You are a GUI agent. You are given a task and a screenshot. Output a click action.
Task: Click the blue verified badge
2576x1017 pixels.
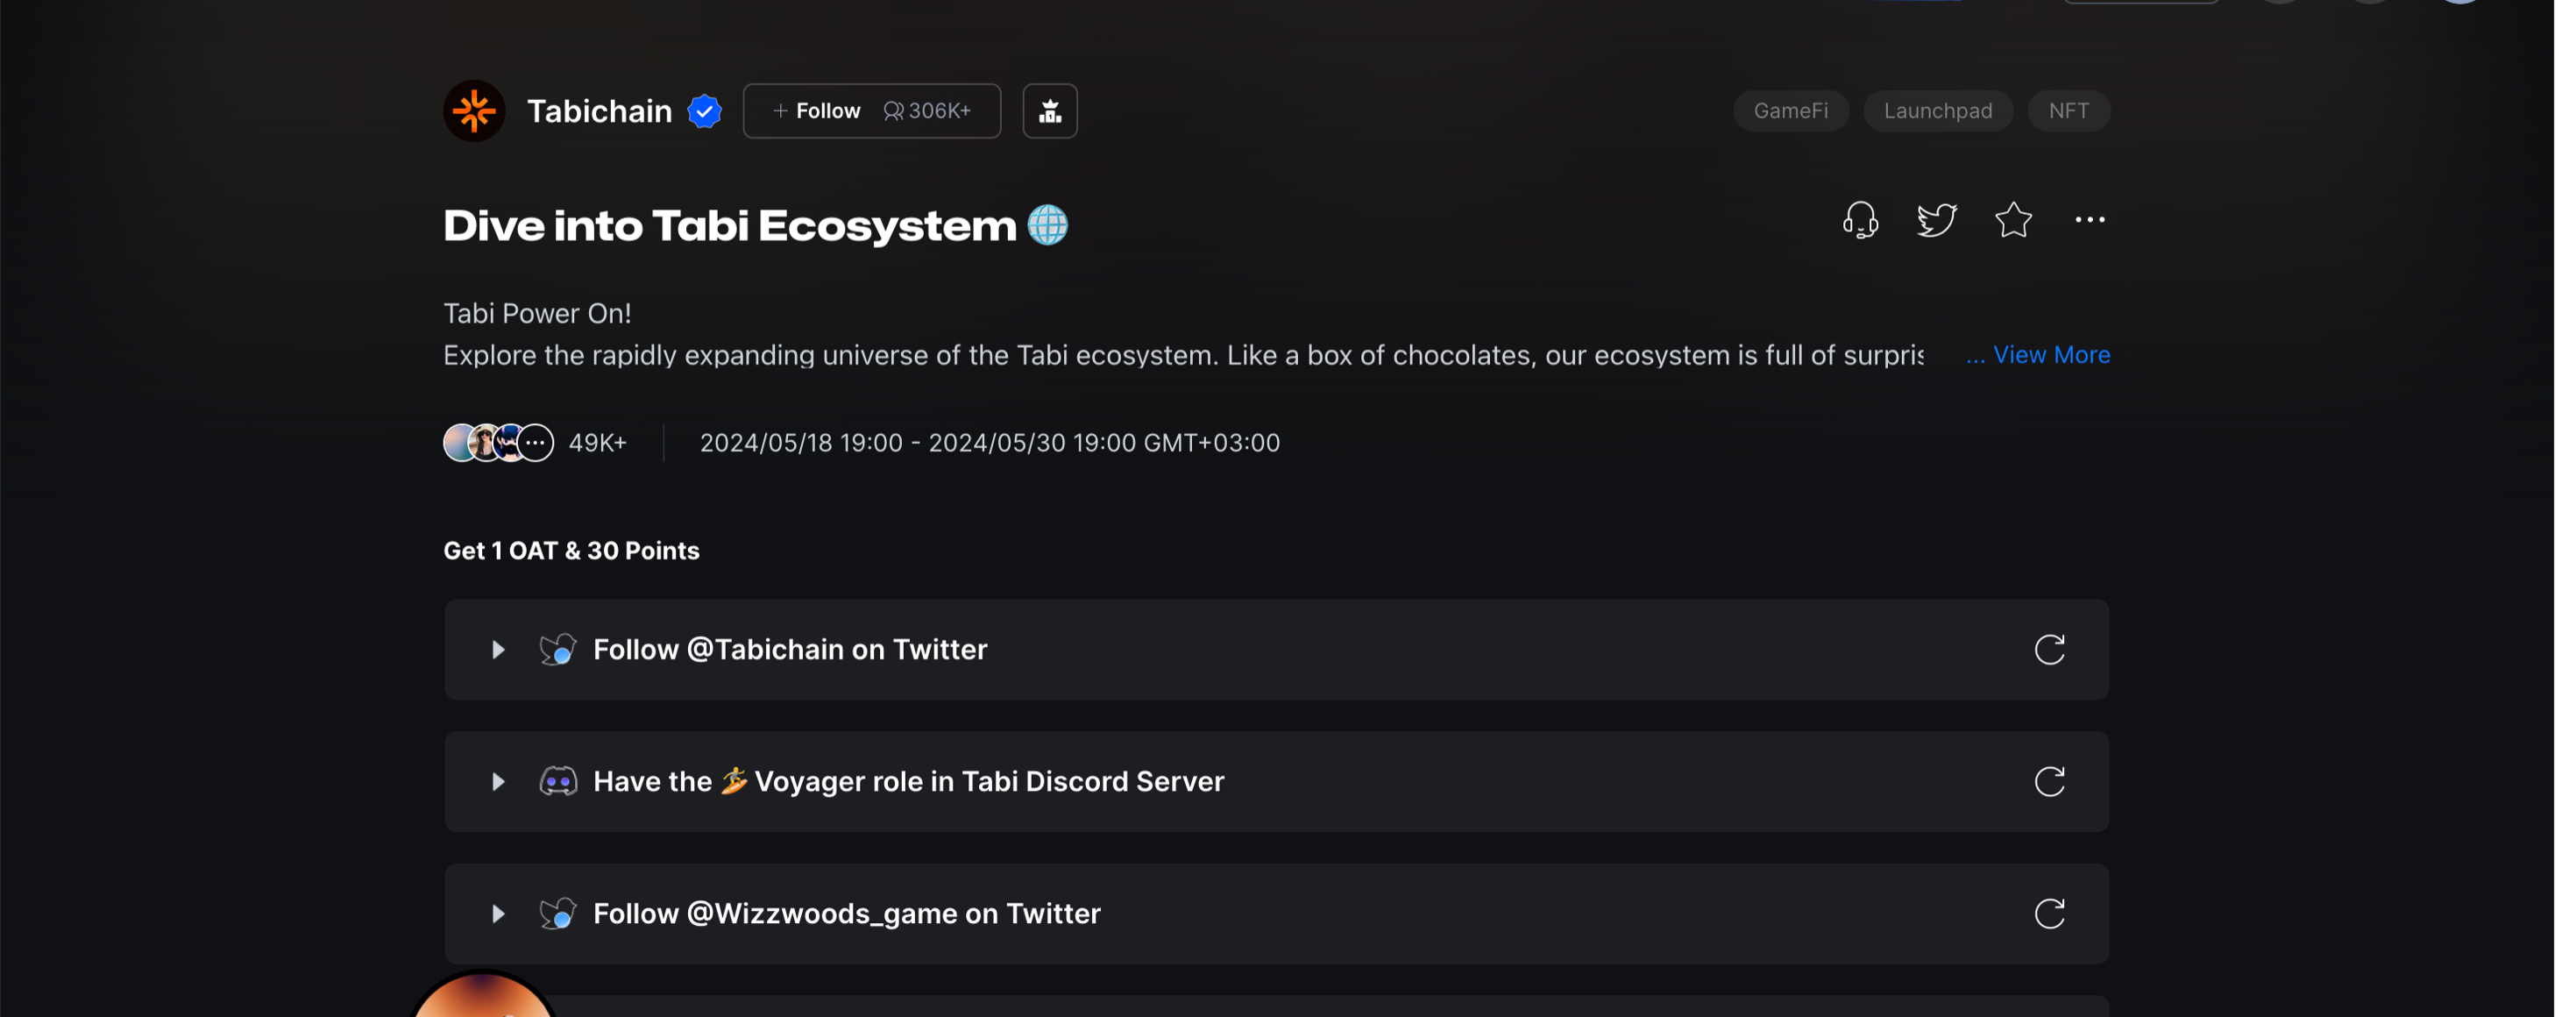705,111
